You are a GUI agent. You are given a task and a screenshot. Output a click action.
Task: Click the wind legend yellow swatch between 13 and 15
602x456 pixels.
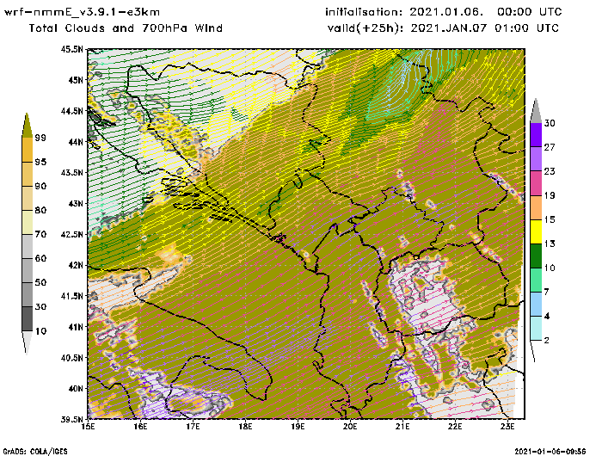click(x=536, y=231)
